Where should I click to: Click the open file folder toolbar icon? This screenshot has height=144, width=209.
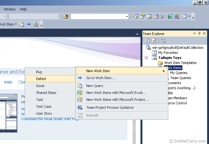(x=66, y=16)
